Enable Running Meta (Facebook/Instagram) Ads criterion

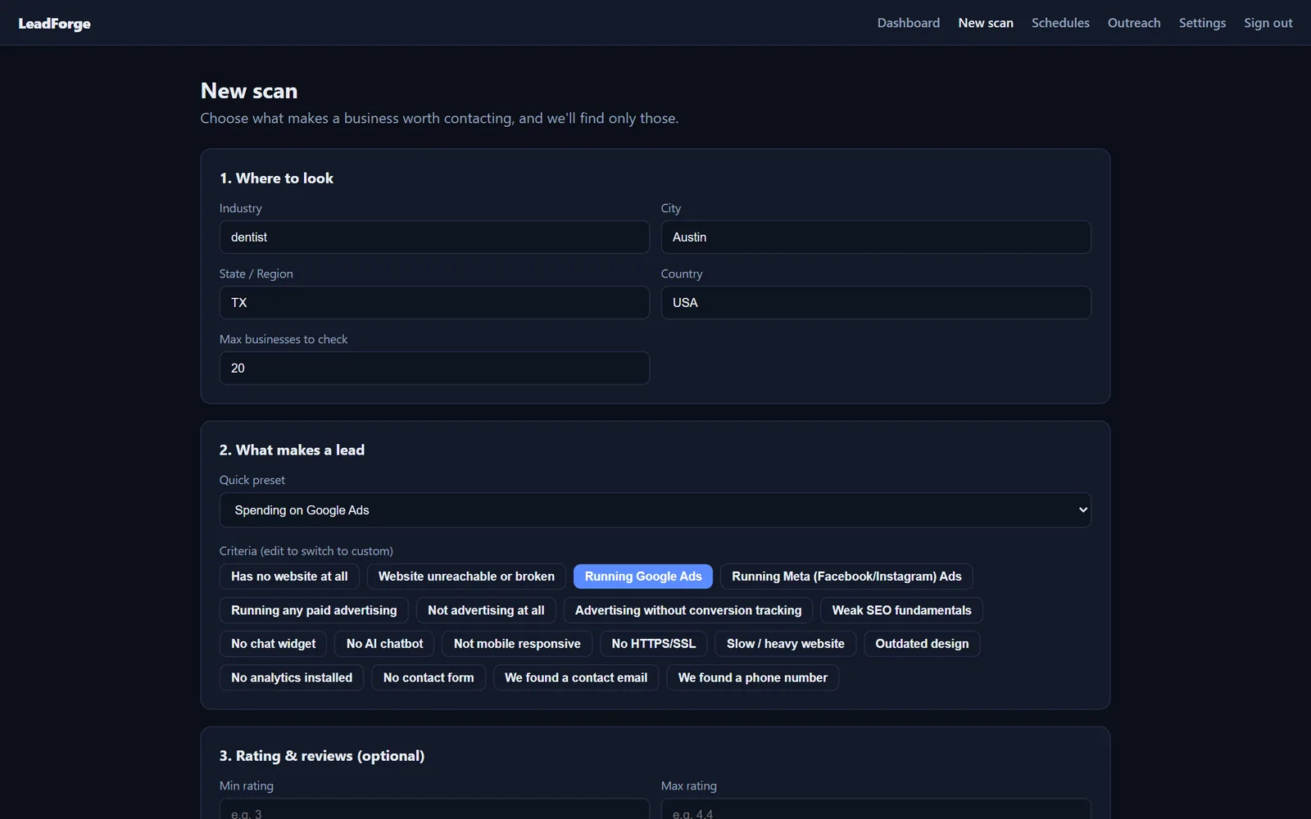click(x=846, y=577)
